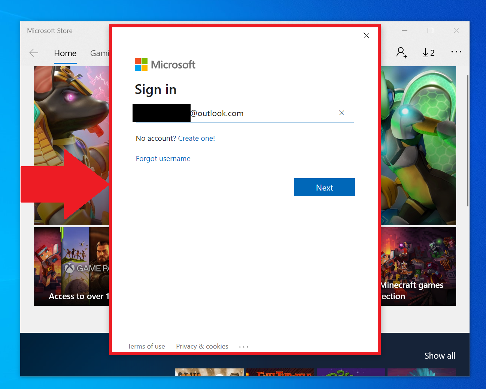Open Privacy & cookies link
The height and width of the screenshot is (389, 486).
click(x=202, y=346)
